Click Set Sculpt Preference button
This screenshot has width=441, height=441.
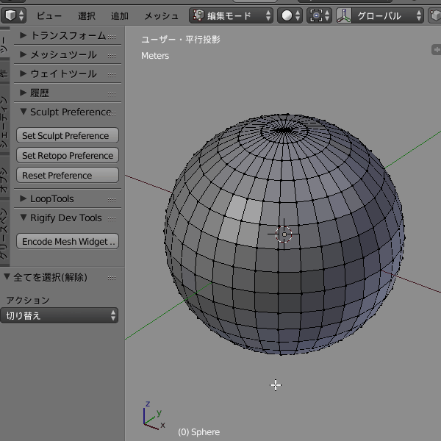tap(68, 135)
